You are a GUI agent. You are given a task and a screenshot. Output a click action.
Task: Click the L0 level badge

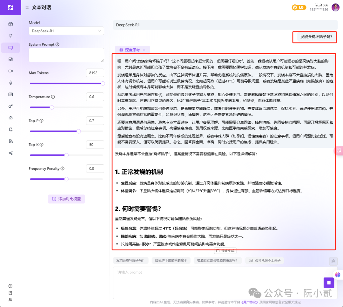tap(299, 7)
